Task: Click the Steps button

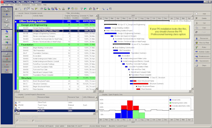Action: pyautogui.click(x=203, y=66)
